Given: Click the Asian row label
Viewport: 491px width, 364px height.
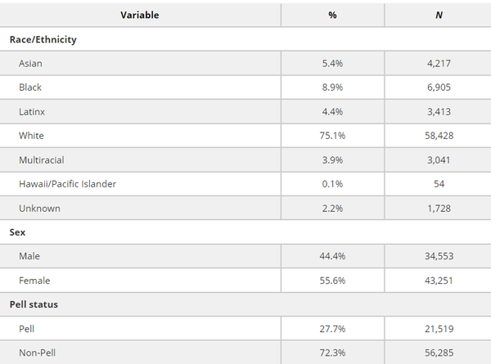Looking at the screenshot, I should [x=31, y=63].
